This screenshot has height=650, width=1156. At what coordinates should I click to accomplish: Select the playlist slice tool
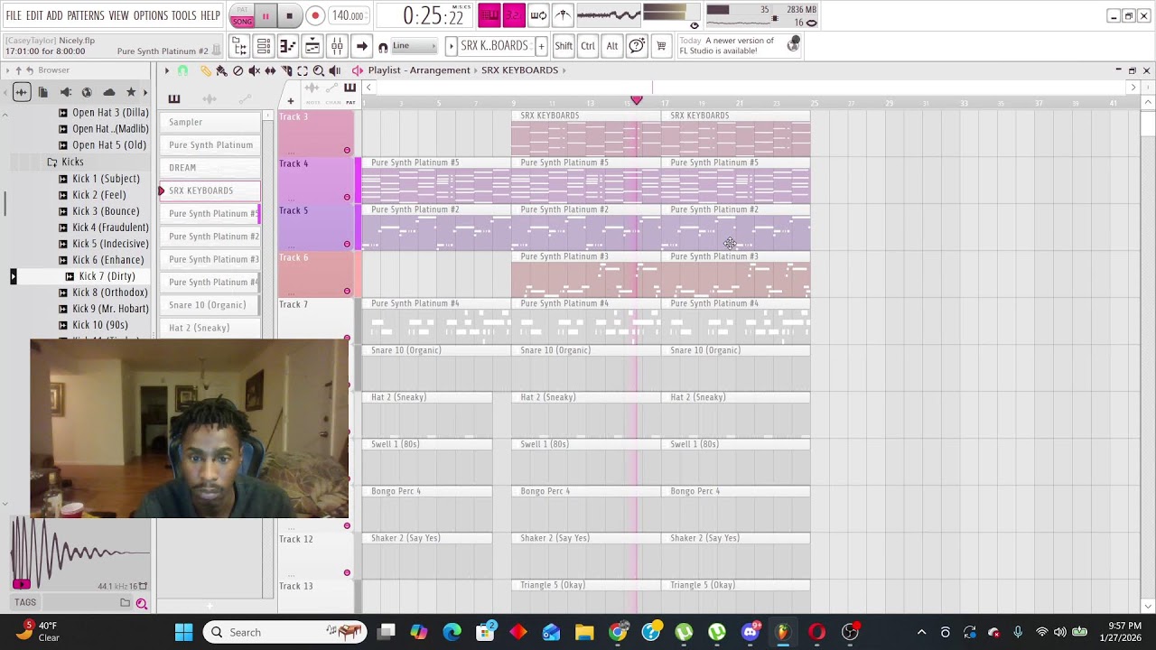click(x=286, y=70)
